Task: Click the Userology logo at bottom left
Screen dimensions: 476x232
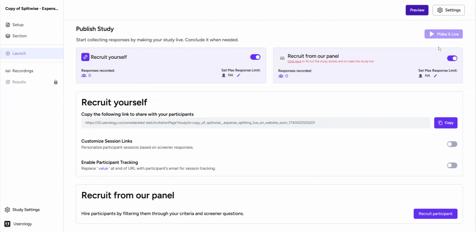Action: coord(7,223)
